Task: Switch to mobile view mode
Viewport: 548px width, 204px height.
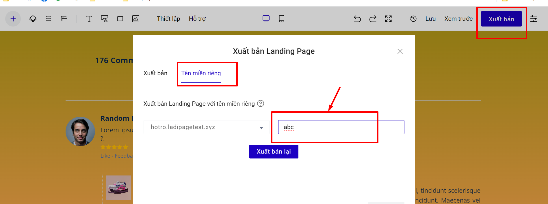Action: (282, 19)
